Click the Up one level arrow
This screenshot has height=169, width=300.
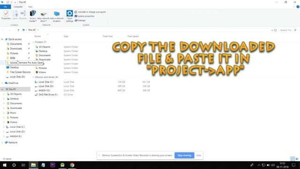18,30
